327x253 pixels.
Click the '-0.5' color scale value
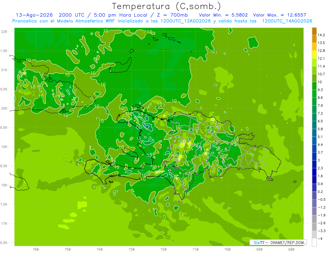[321, 200]
